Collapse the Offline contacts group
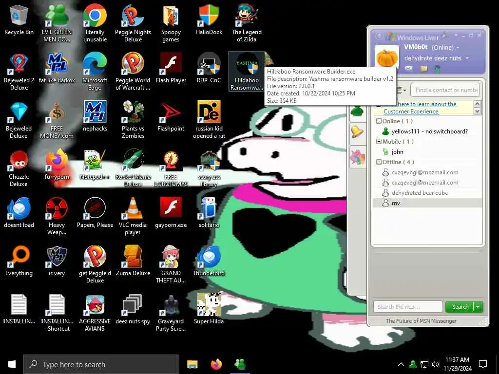 coord(379,162)
